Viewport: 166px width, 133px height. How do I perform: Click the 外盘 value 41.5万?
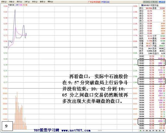point(149,46)
